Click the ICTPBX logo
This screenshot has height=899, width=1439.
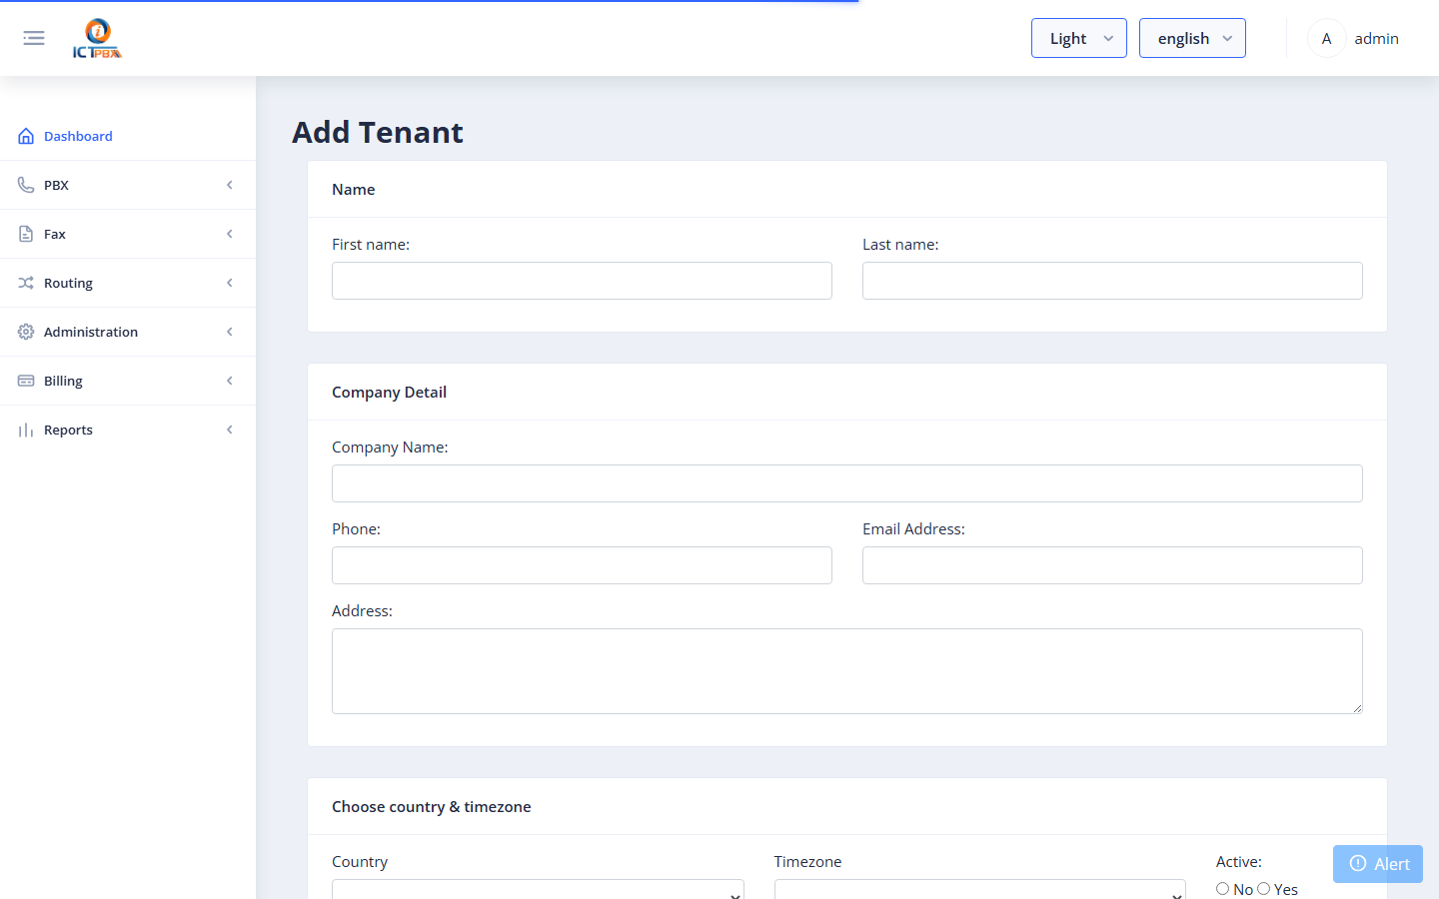[97, 38]
